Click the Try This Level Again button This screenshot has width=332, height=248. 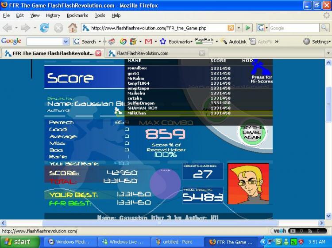coord(252,132)
